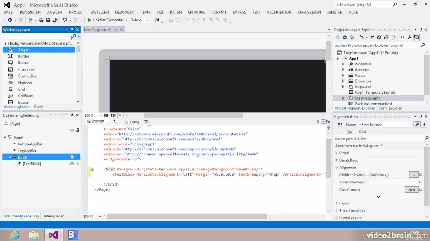Screen dimensions: 430x241
Task: Click the property marker square beside DataContext
Action: [421, 190]
